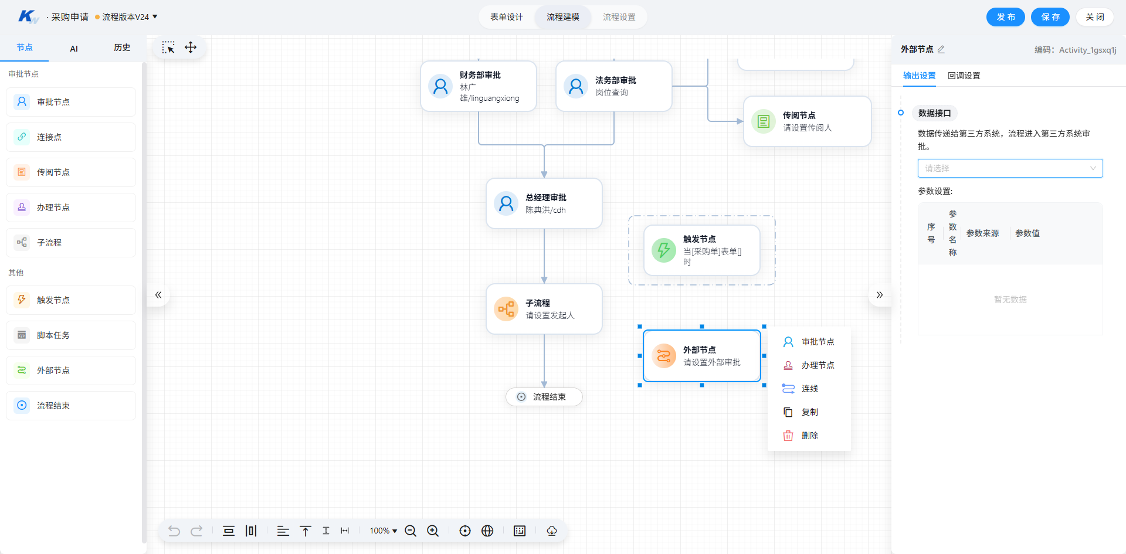The height and width of the screenshot is (554, 1126).
Task: Click the center-on-target locate icon
Action: 465,531
